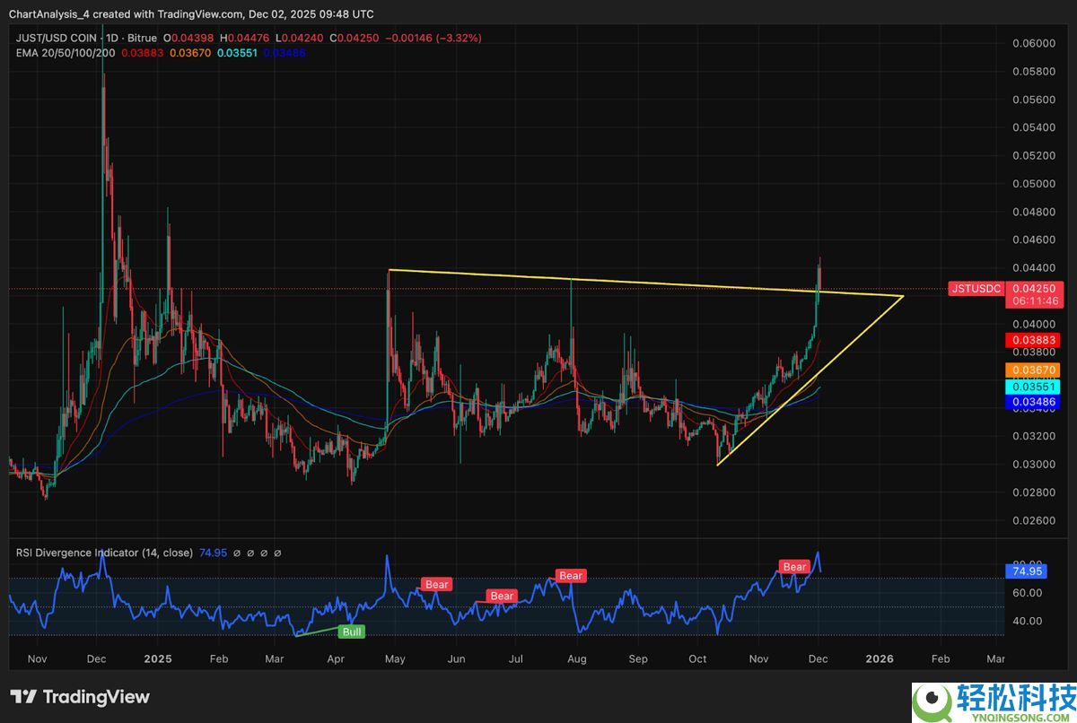The image size is (1077, 723).
Task: Click the Bear marker nearest December 2025
Action: tap(794, 567)
